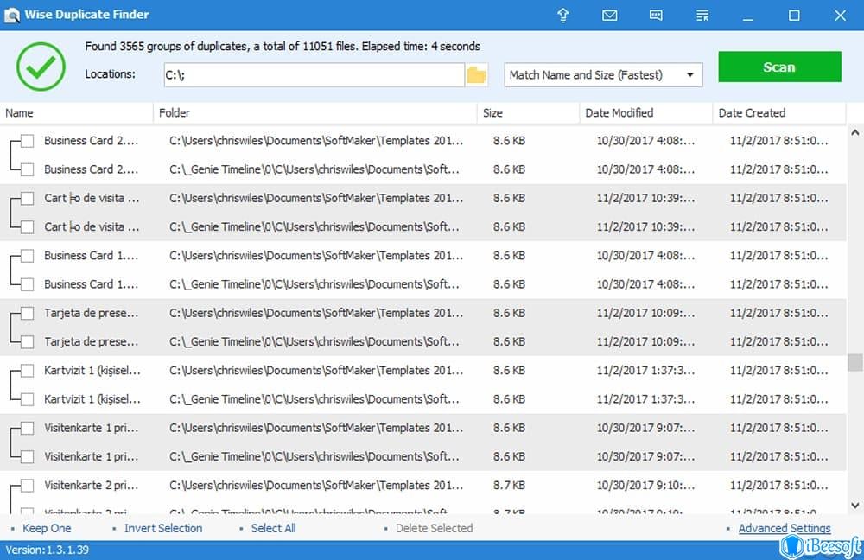Check Business Card 1 in Genie Timeline folder
The height and width of the screenshot is (560, 864).
[27, 283]
